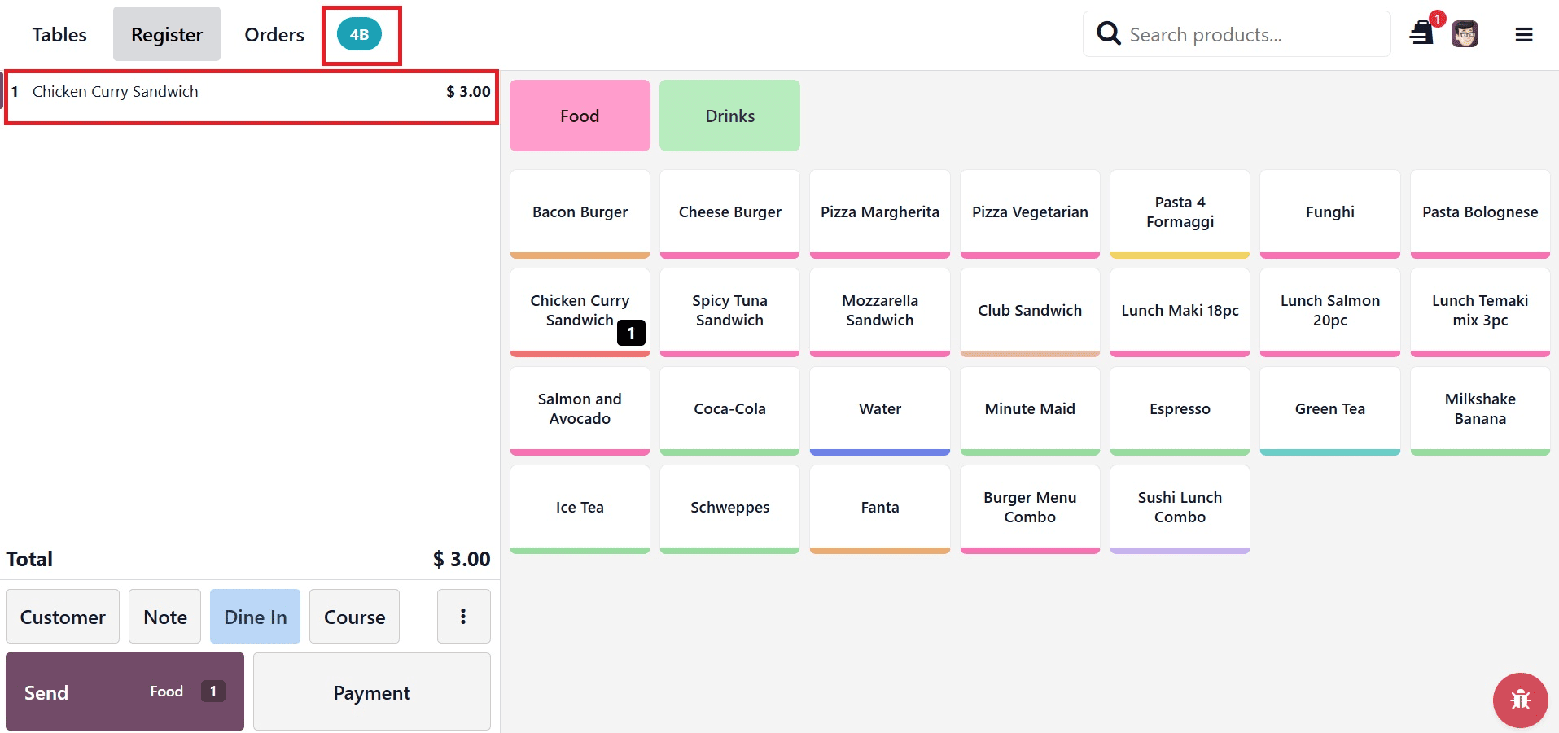Open the 4B order tab
The height and width of the screenshot is (733, 1559).
pyautogui.click(x=361, y=33)
